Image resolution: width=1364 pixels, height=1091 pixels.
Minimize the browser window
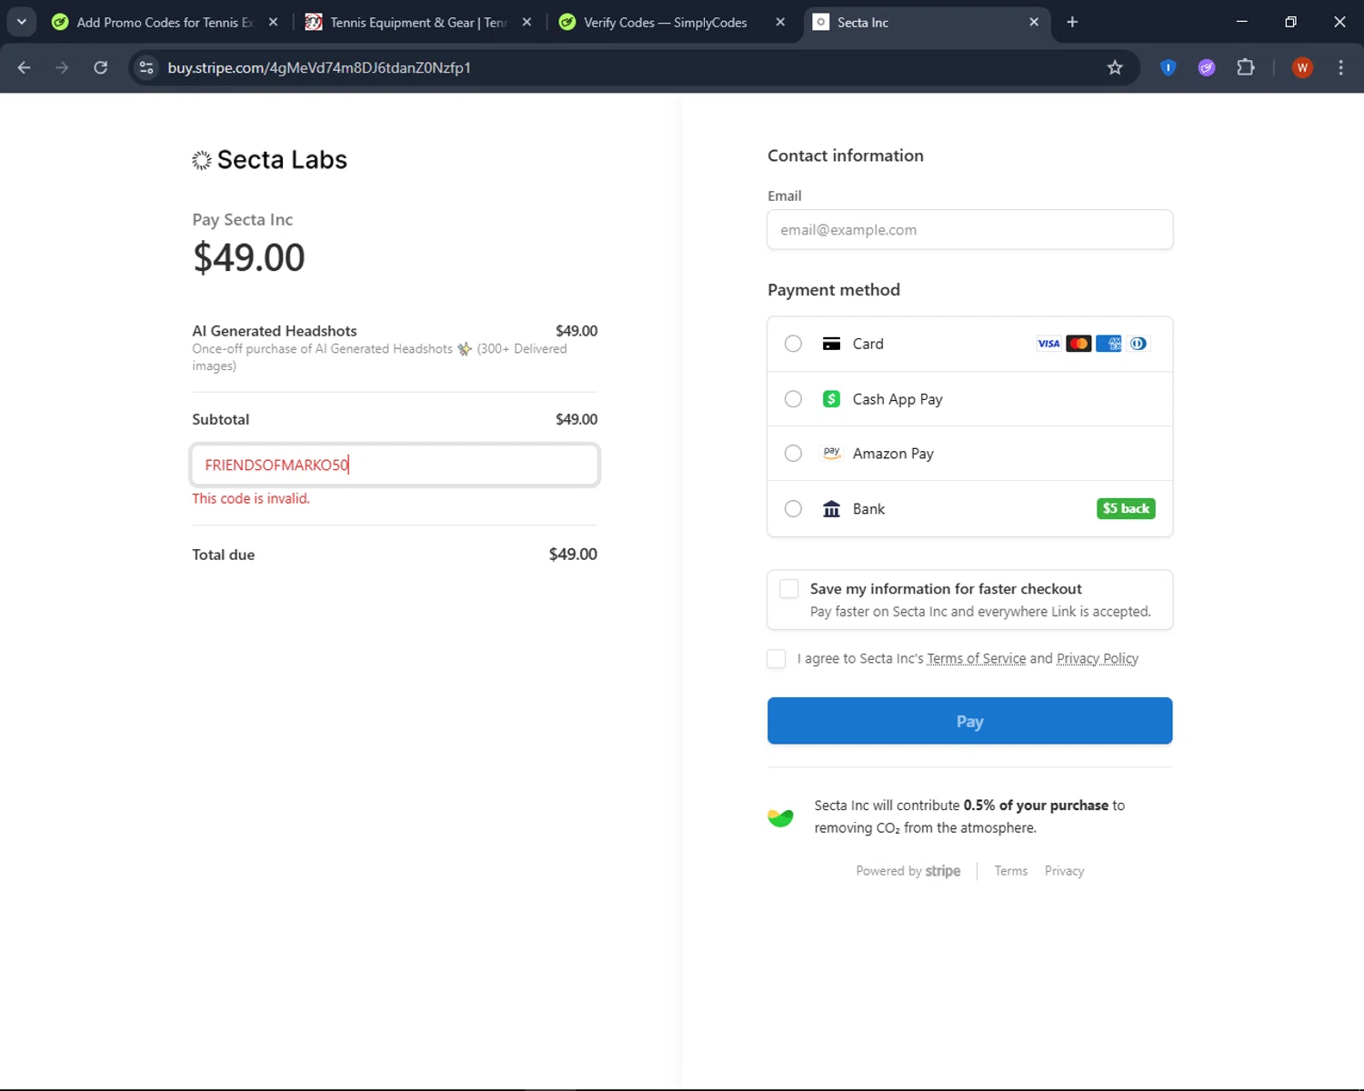(x=1242, y=22)
